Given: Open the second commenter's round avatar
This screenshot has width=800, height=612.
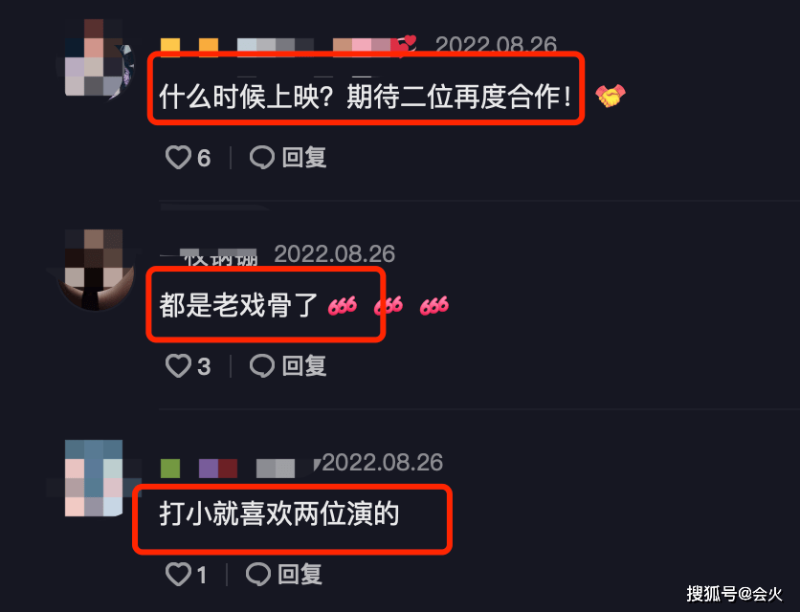Looking at the screenshot, I should (96, 270).
